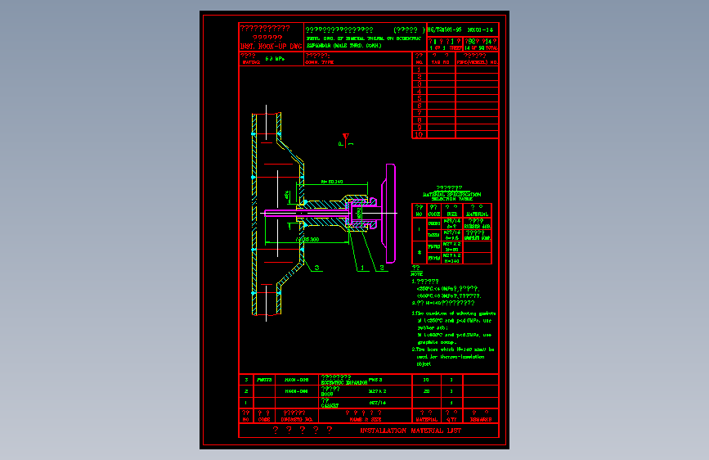
Task: Click the 'GRAPHITE COMP.' material cell
Action: (x=477, y=237)
